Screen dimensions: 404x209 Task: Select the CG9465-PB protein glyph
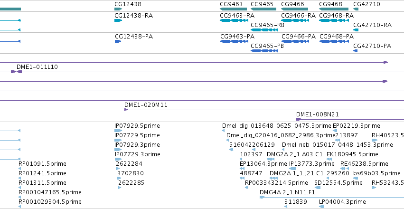coord(264,51)
